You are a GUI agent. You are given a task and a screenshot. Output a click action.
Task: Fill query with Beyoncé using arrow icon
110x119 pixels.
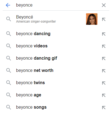point(104,19)
